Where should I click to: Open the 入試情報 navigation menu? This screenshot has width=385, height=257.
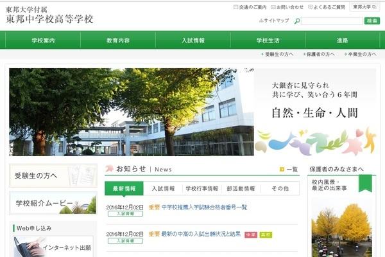click(x=192, y=40)
